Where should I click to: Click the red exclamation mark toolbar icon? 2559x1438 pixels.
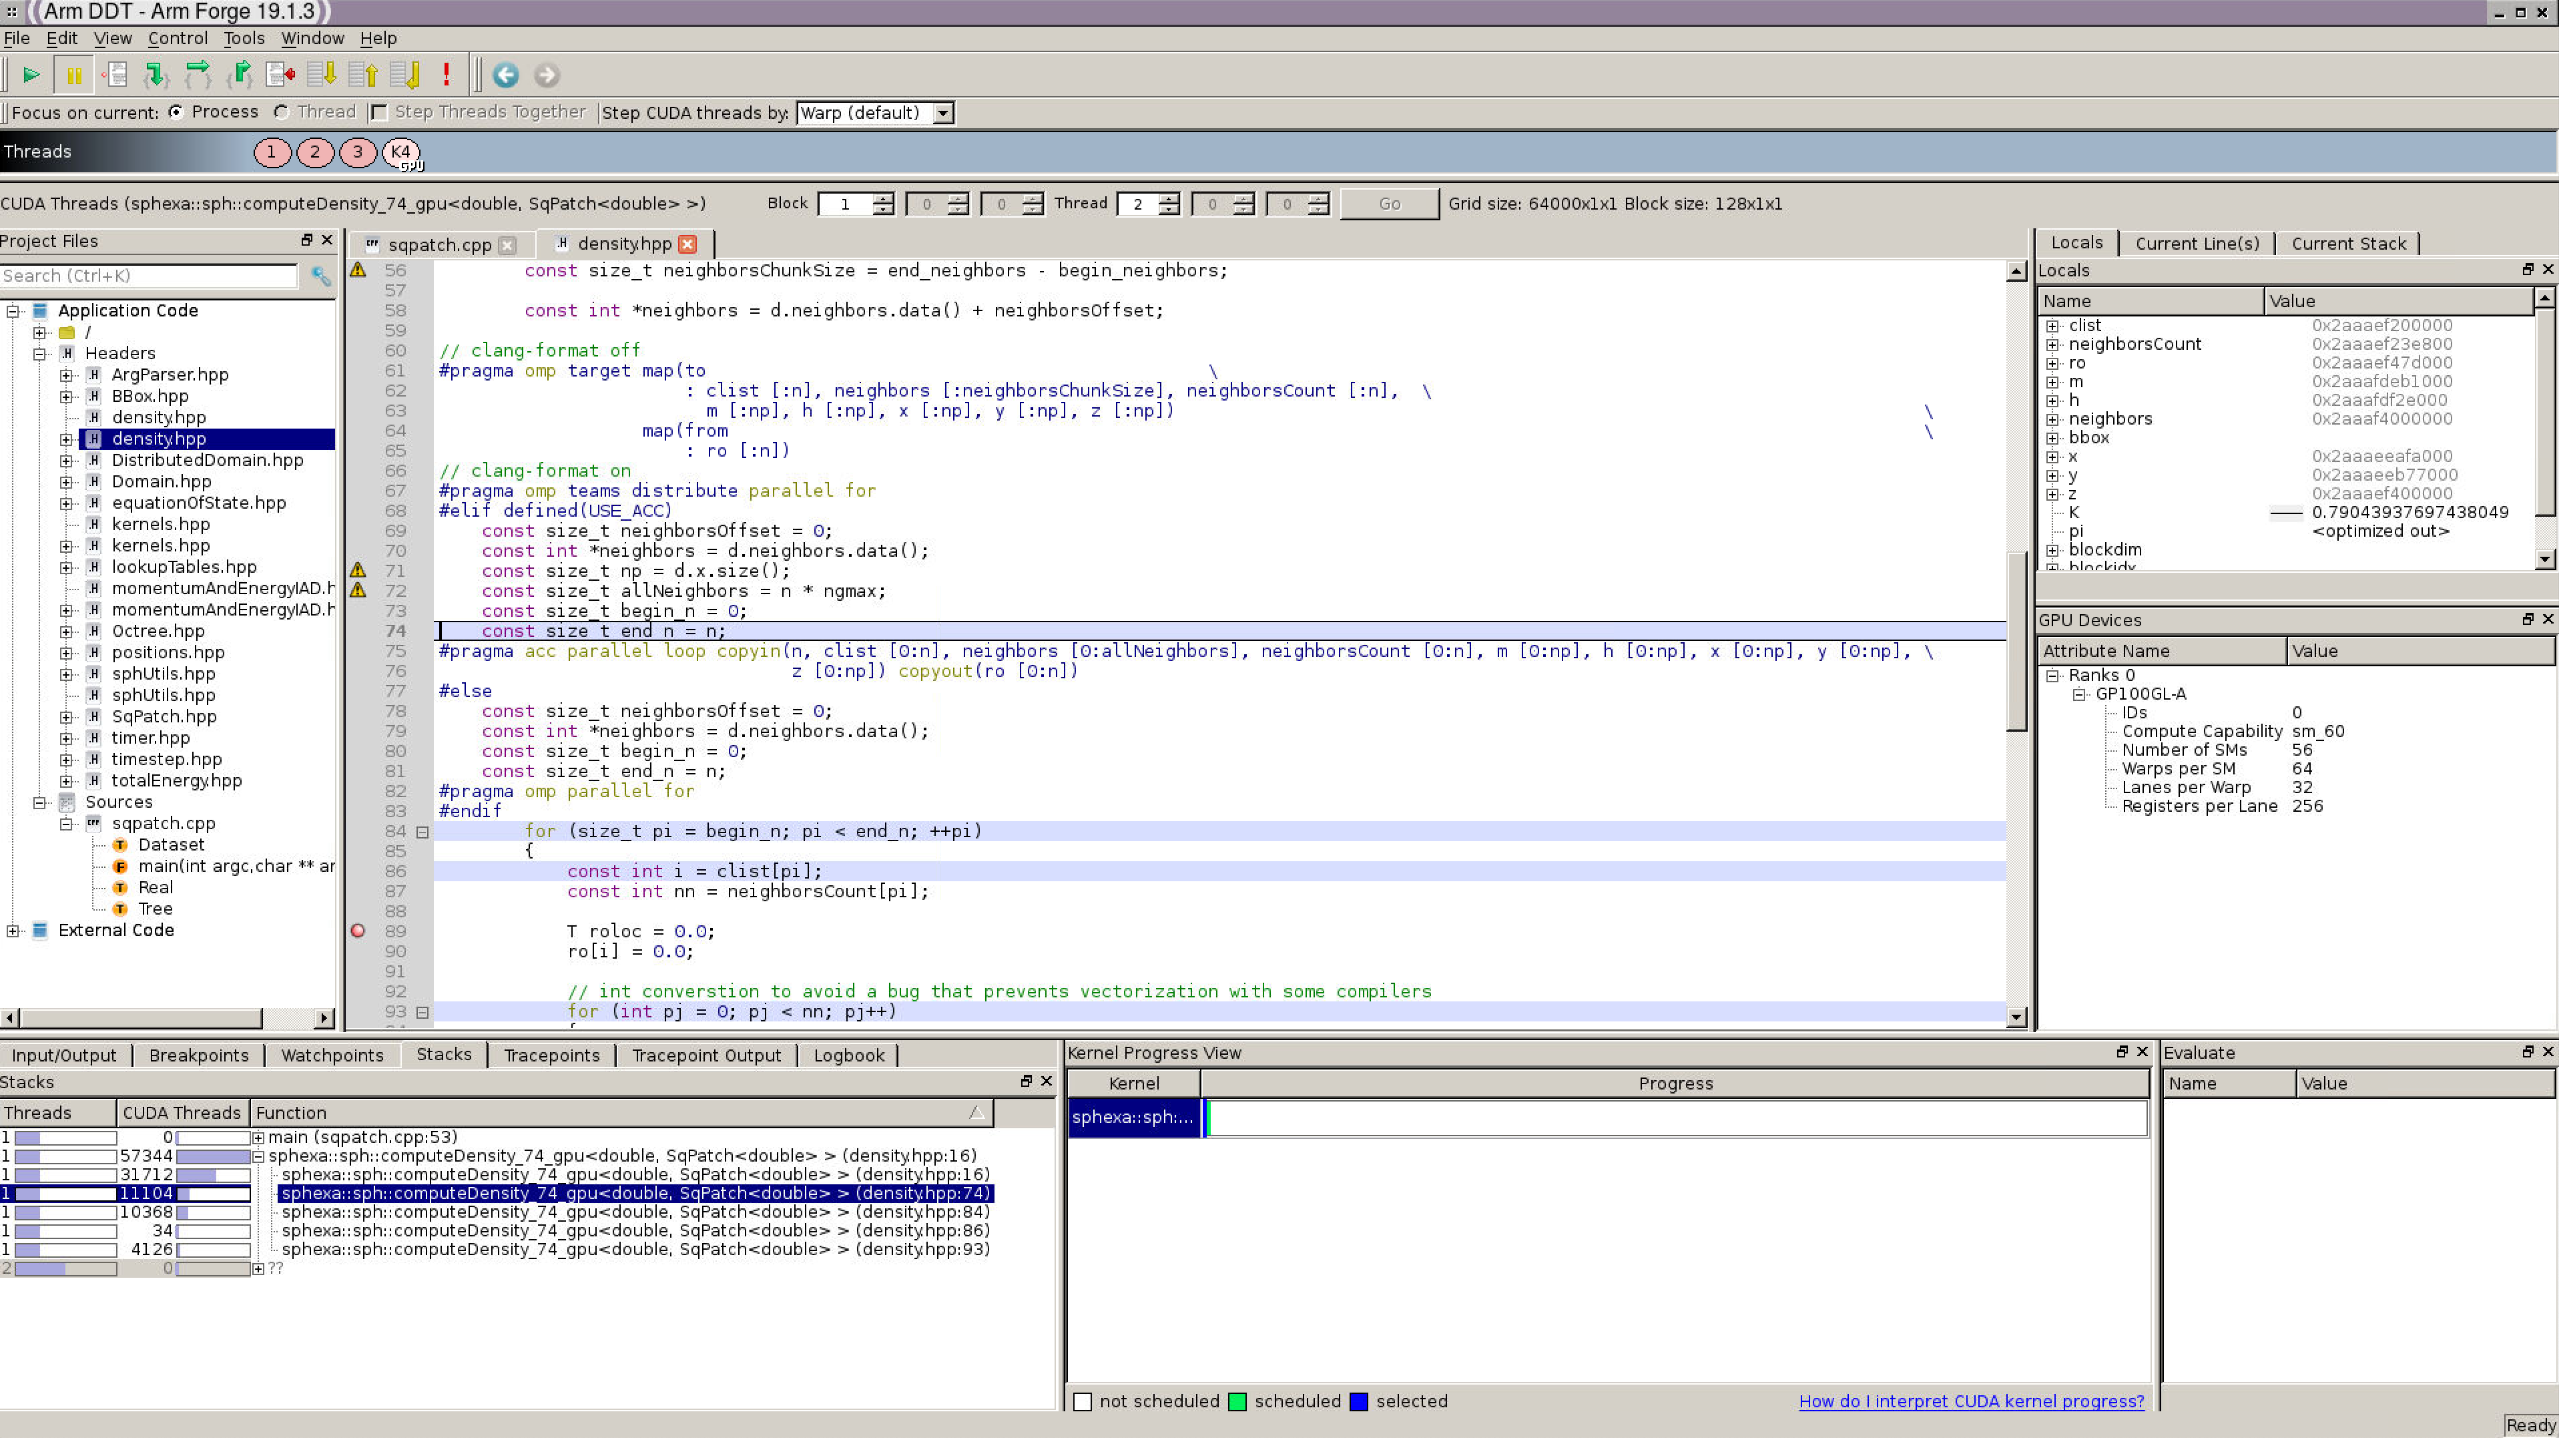point(446,75)
